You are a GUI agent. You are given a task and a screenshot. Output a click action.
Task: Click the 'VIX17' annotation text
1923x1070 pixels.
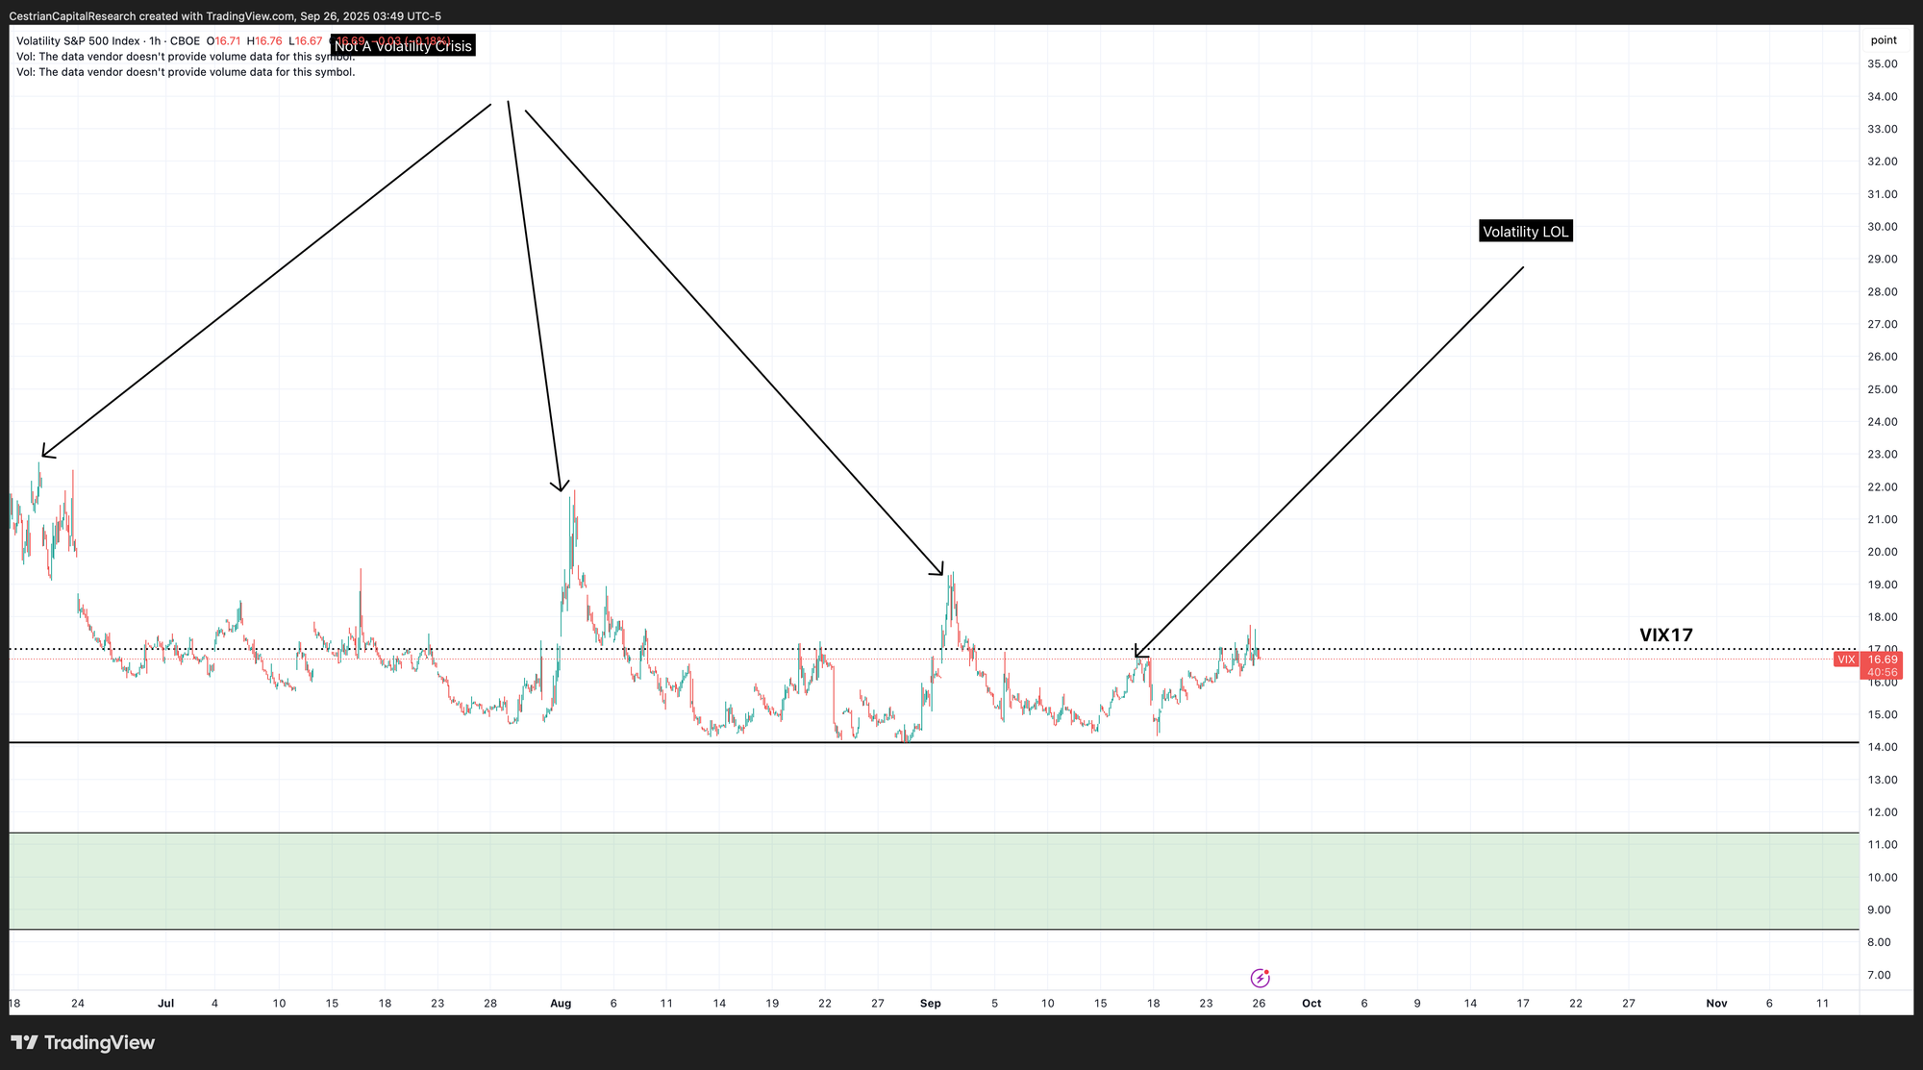1665,635
